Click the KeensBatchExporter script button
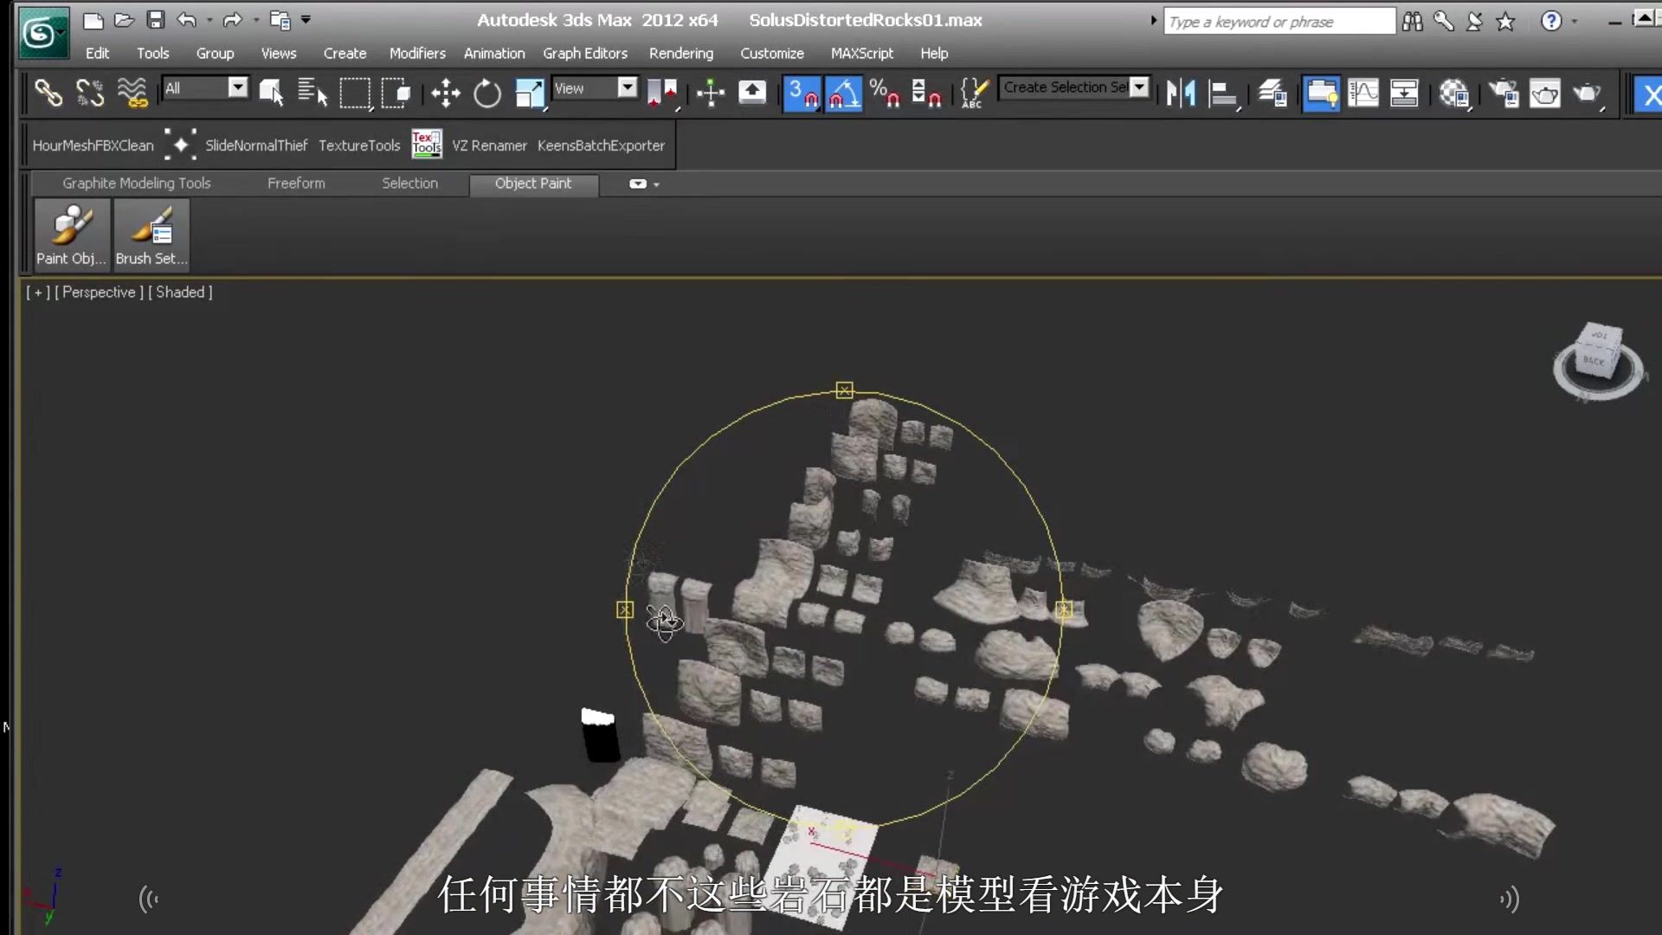 601,145
